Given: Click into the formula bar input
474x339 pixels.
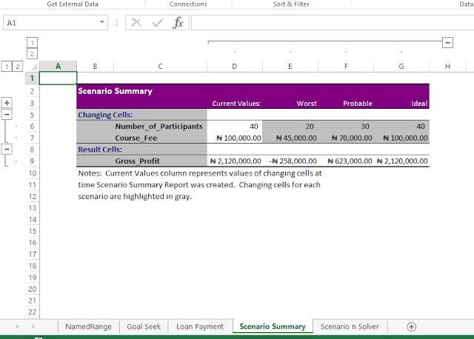Looking at the screenshot, I should coord(333,23).
